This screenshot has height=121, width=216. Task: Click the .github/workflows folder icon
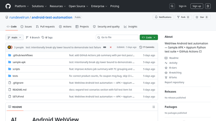coord(10,55)
